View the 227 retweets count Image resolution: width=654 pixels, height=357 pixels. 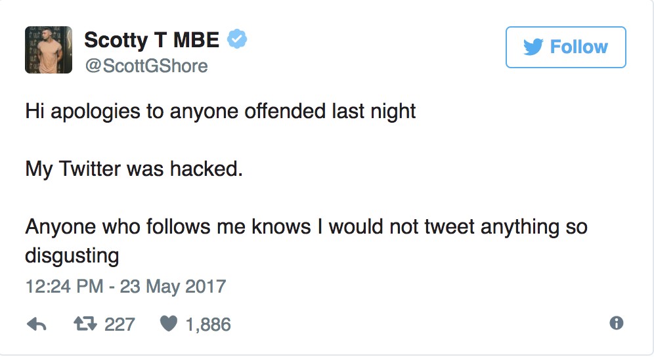(120, 324)
